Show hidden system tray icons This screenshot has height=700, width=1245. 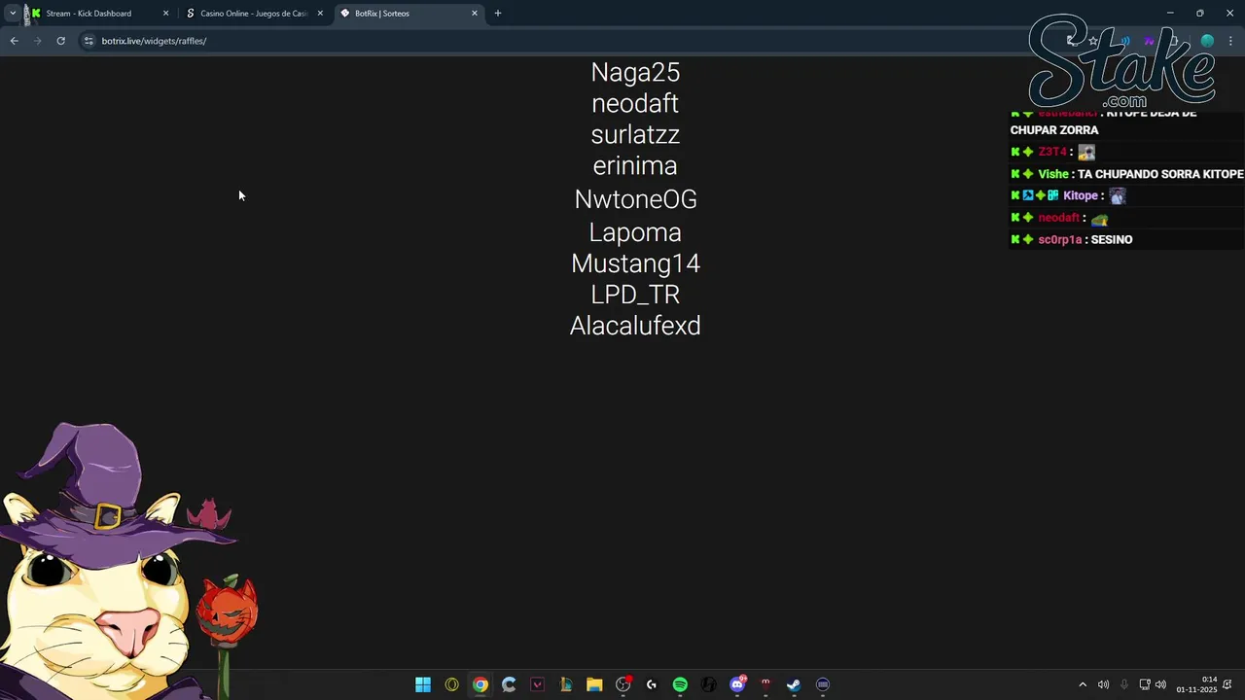click(1083, 684)
